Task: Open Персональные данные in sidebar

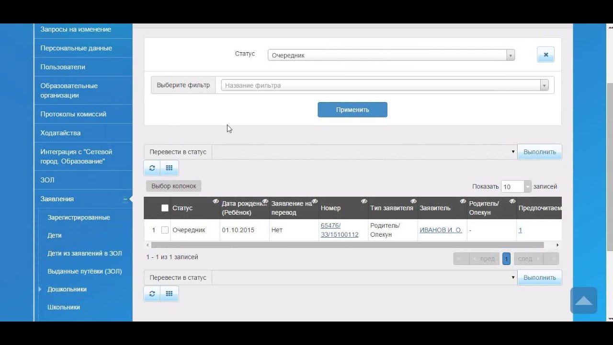Action: (x=76, y=48)
